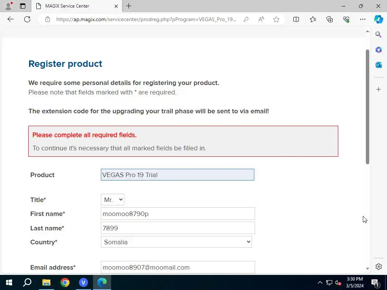Open the Country dropdown showing Somalia

click(x=176, y=242)
